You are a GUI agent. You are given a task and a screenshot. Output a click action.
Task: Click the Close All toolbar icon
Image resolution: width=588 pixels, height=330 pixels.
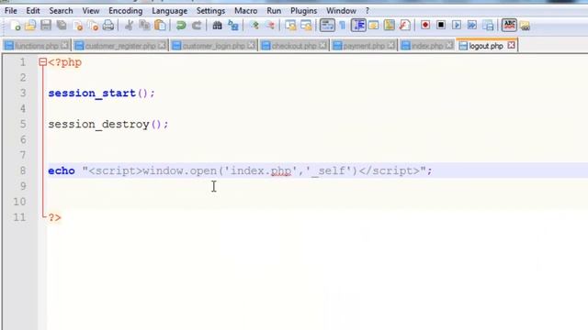coord(93,26)
